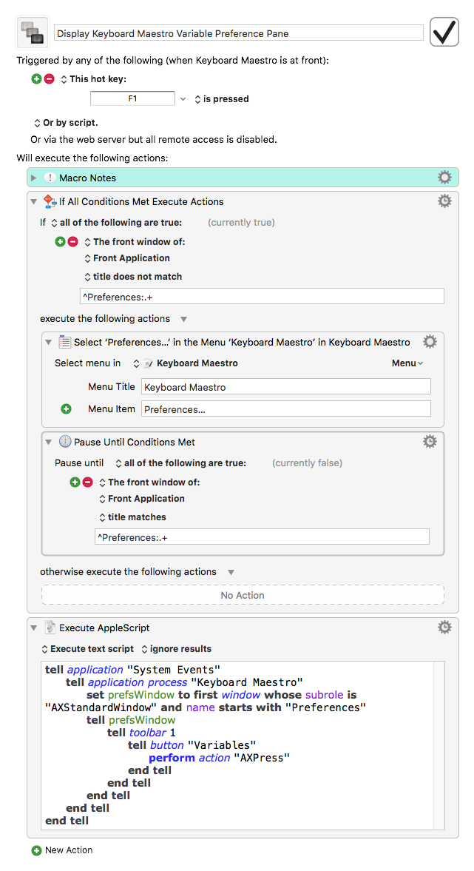Open 'execute the following actions' triangle menu
The width and height of the screenshot is (474, 871).
tap(183, 320)
